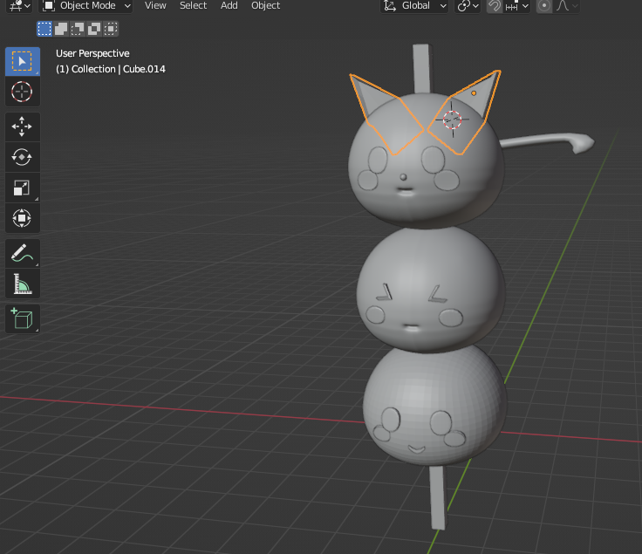This screenshot has height=554, width=642.
Task: Open the proportional falloff dropdown
Action: coord(567,6)
